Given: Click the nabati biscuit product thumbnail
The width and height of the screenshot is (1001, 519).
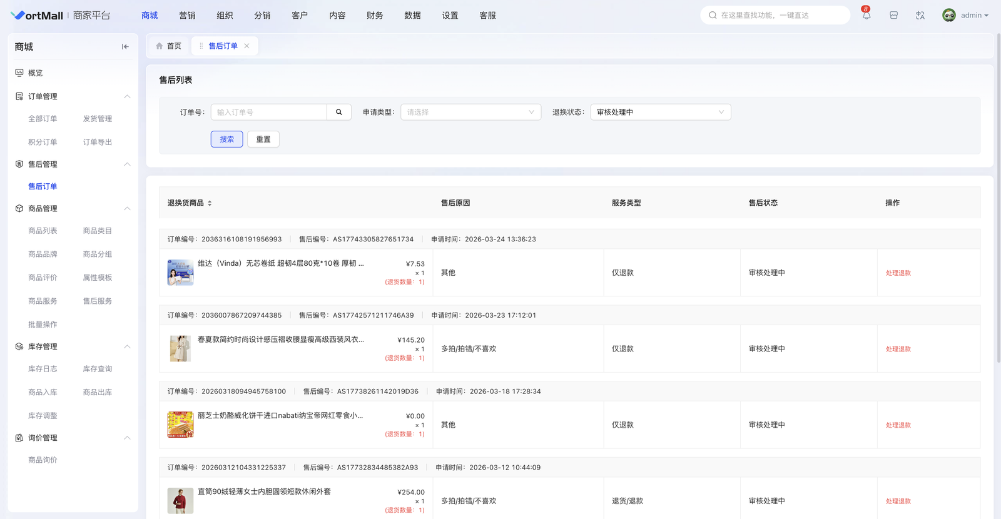Looking at the screenshot, I should click(180, 425).
